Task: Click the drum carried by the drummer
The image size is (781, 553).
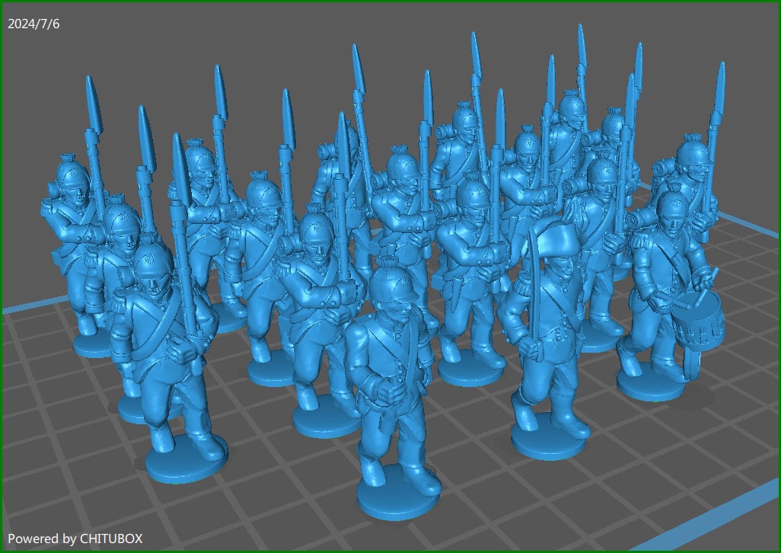Action: click(x=697, y=316)
